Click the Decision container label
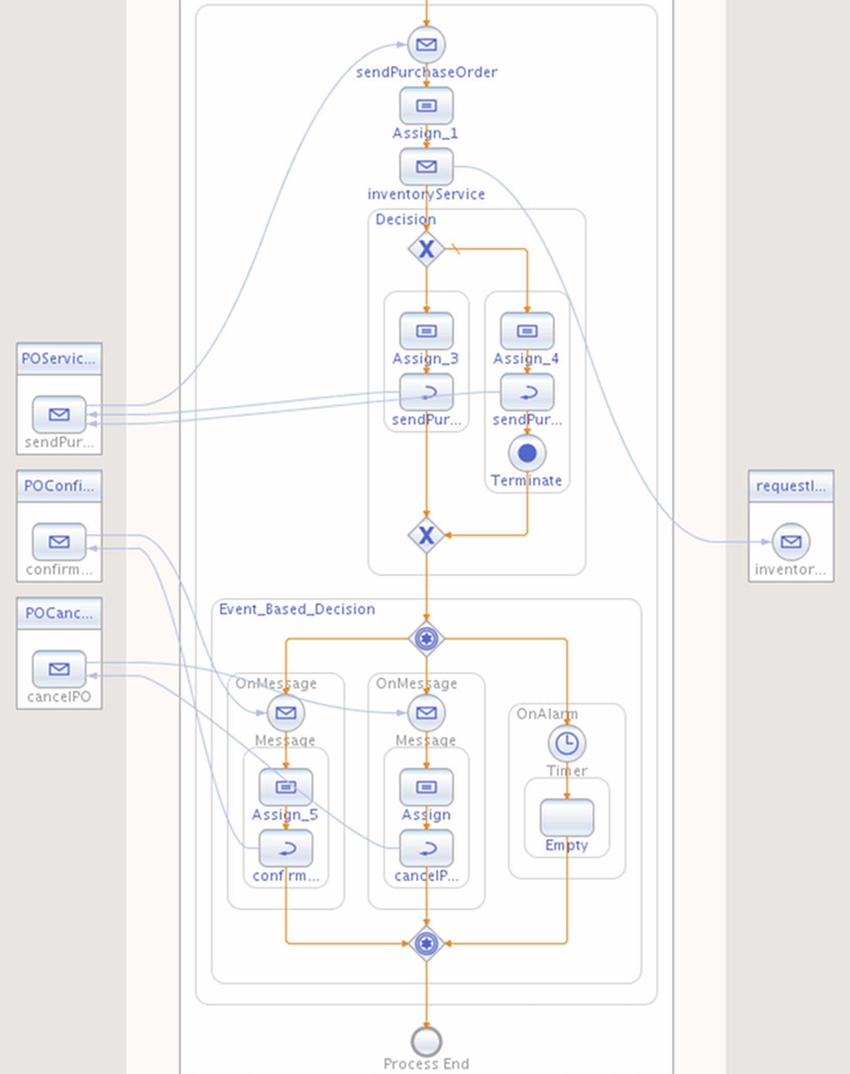The height and width of the screenshot is (1074, 850). click(x=406, y=219)
